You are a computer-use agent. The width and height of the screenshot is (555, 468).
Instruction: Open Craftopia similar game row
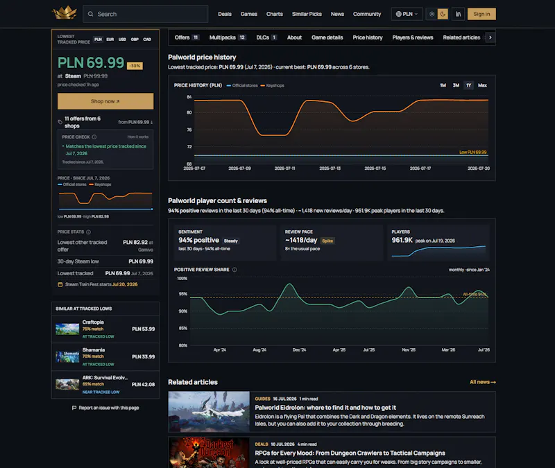point(105,329)
